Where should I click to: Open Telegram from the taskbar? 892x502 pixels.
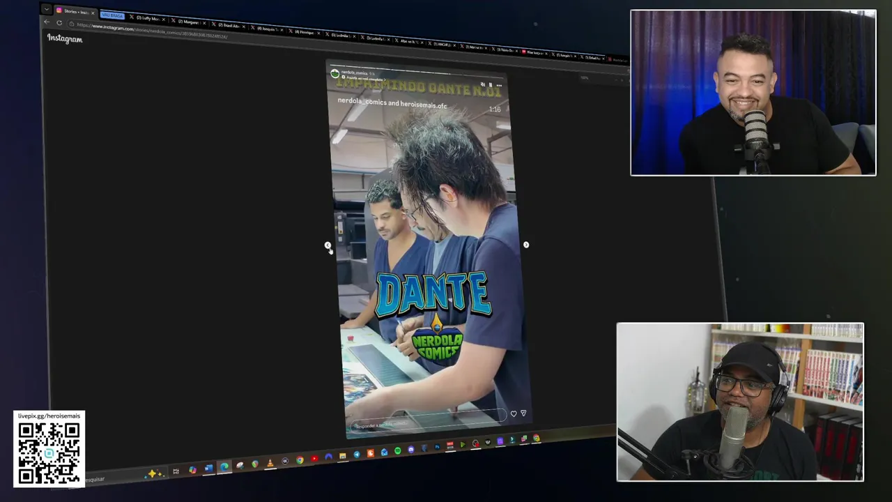click(357, 455)
